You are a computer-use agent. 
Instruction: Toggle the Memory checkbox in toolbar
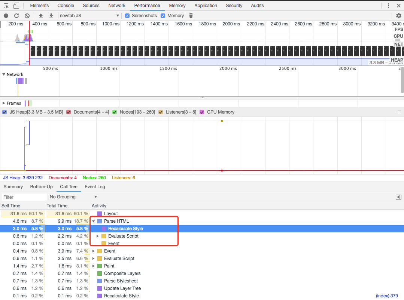click(163, 16)
